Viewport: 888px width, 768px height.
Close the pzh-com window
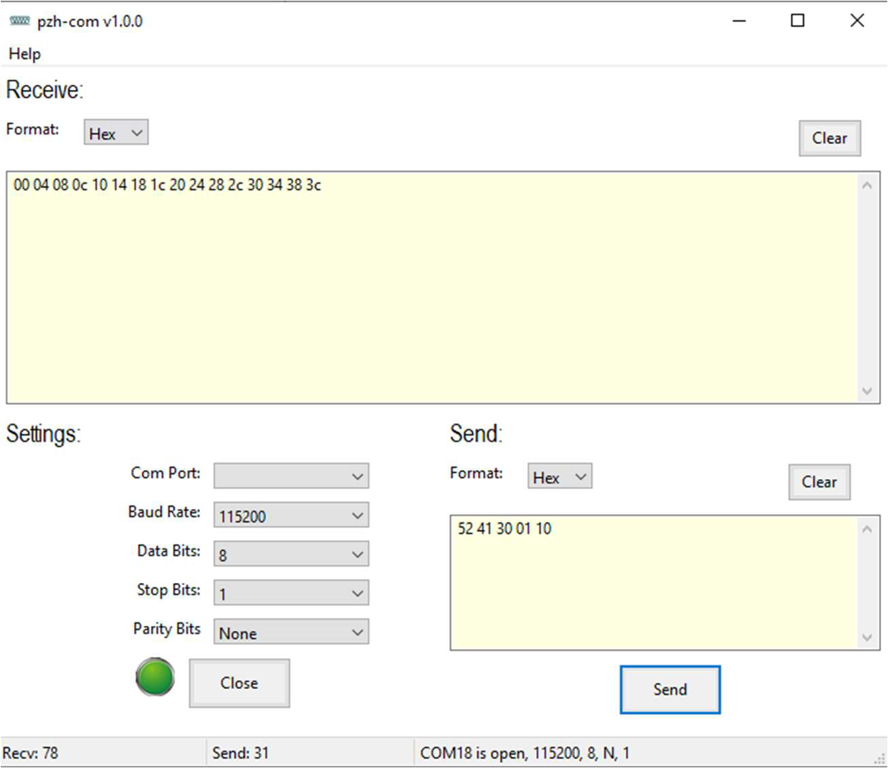click(x=857, y=21)
